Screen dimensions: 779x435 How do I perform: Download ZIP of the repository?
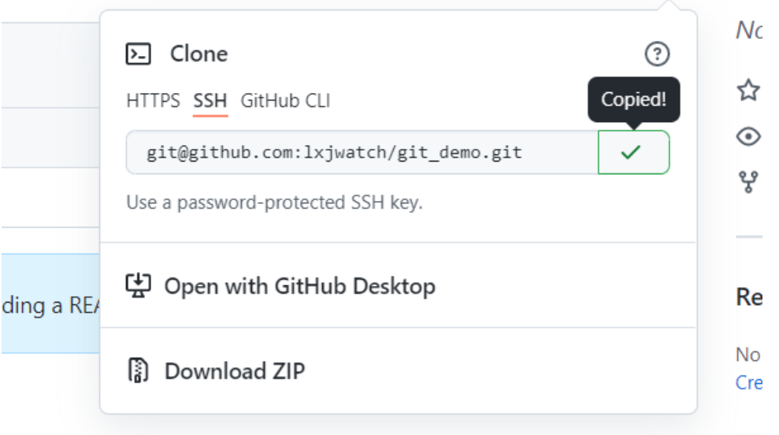click(234, 370)
